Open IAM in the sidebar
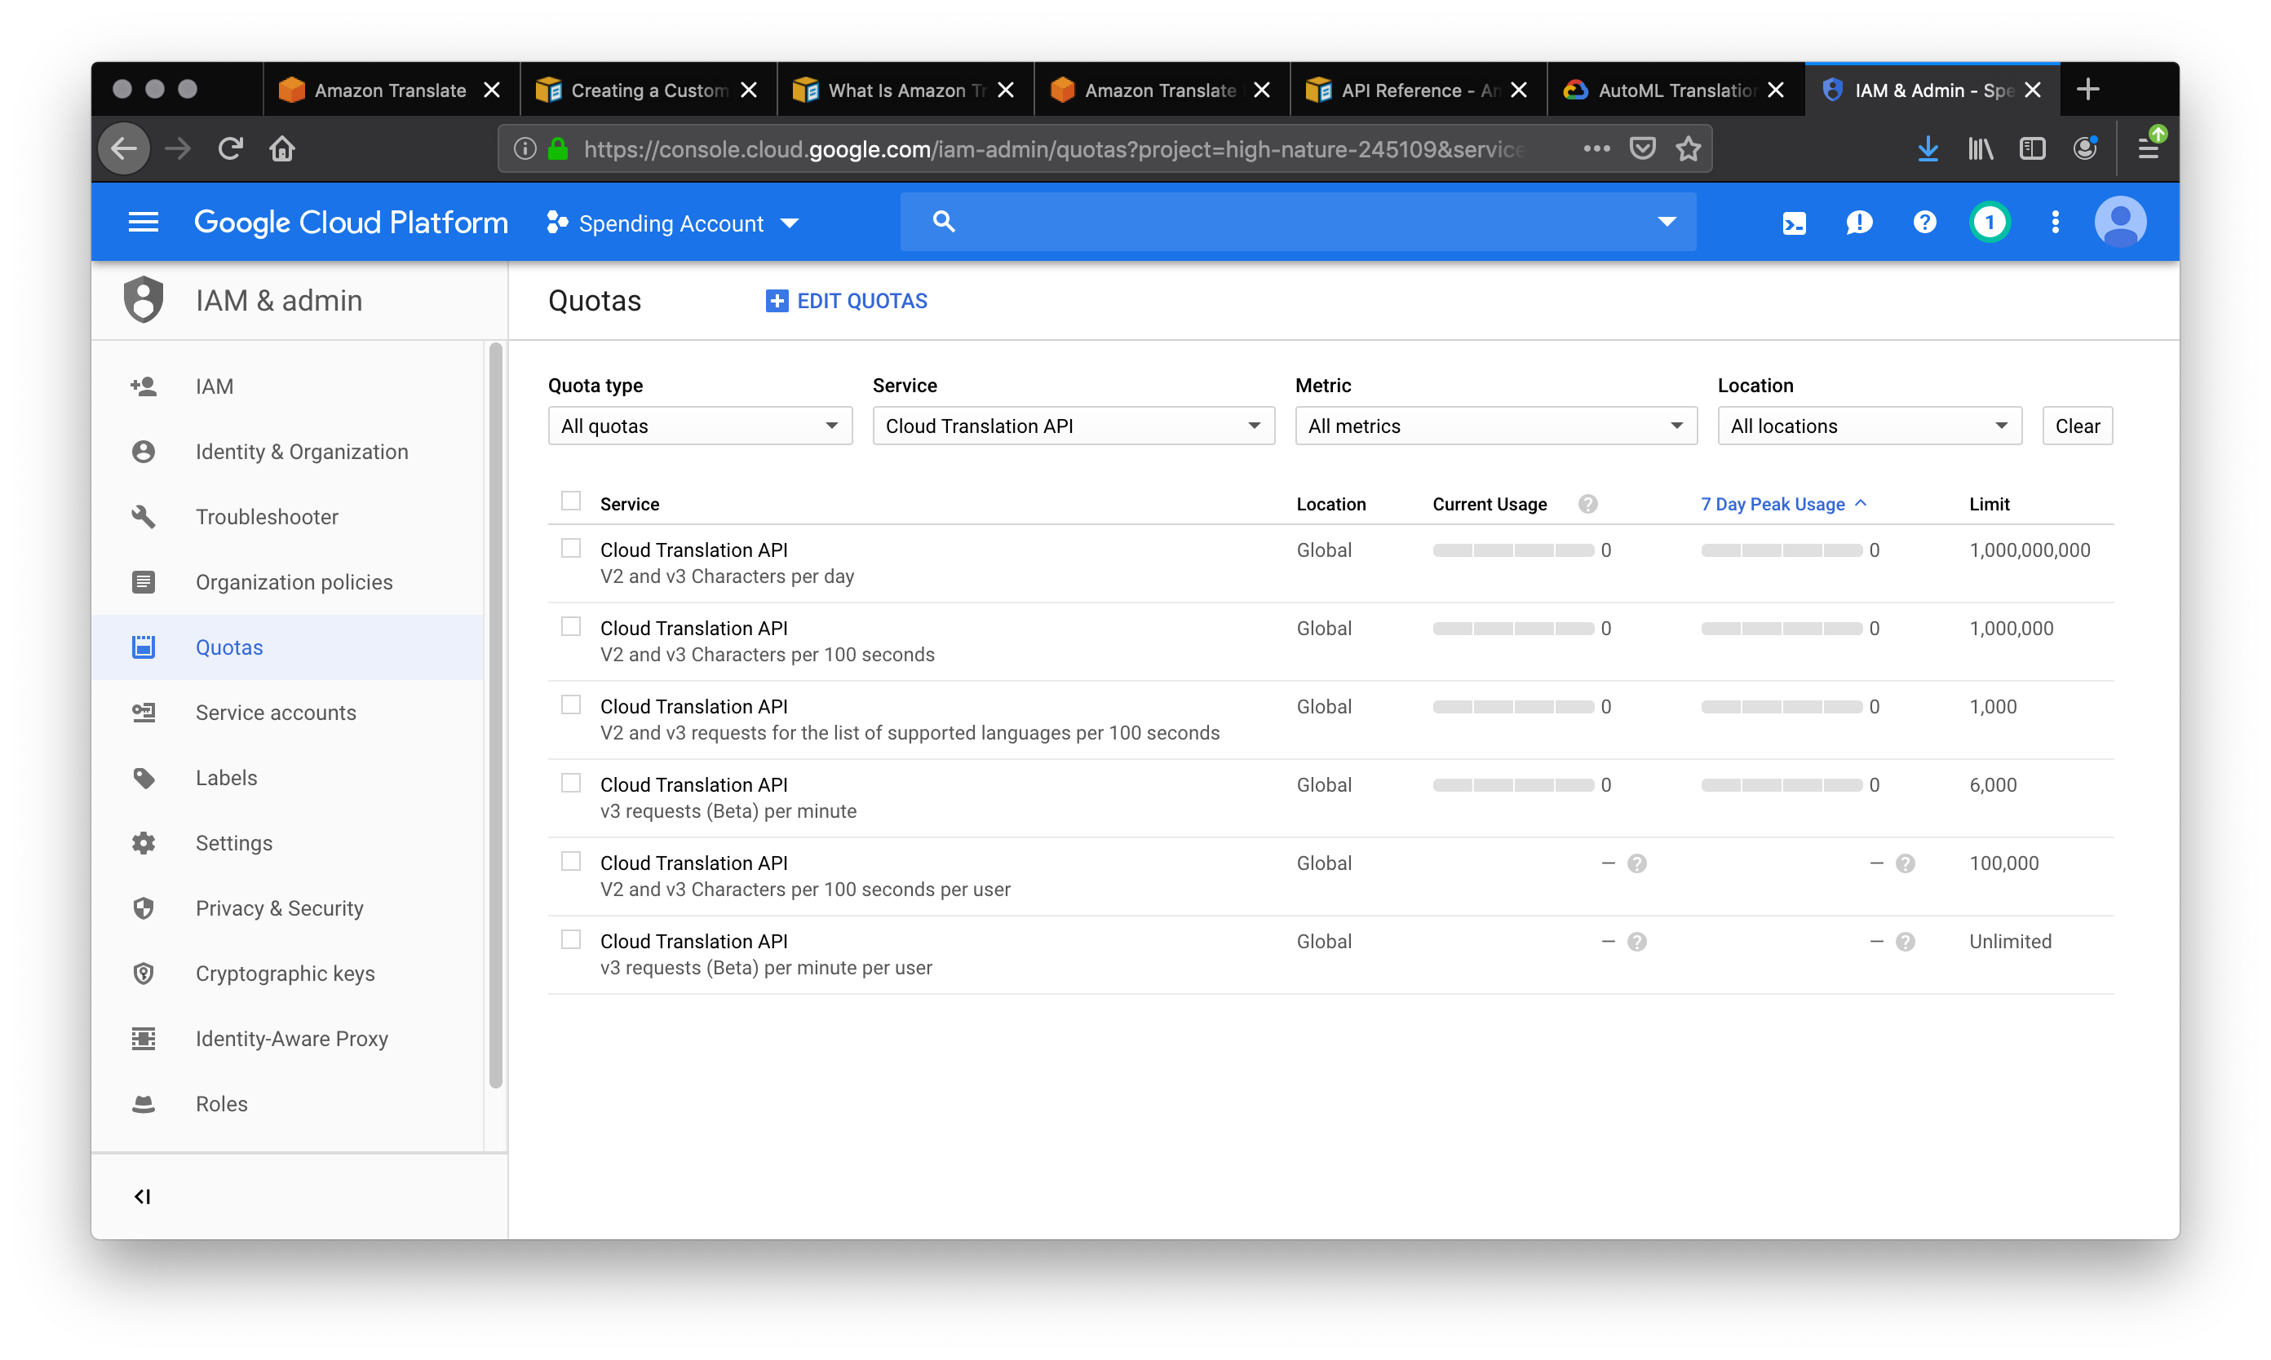 (288, 386)
